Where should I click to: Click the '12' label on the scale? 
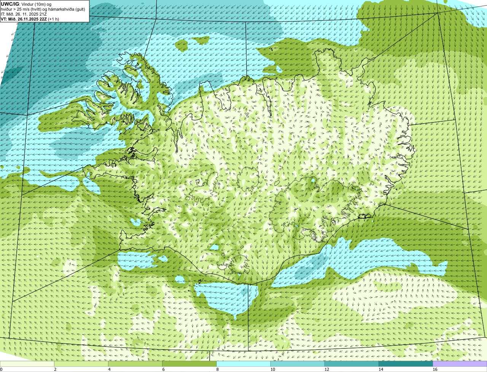[326, 369]
